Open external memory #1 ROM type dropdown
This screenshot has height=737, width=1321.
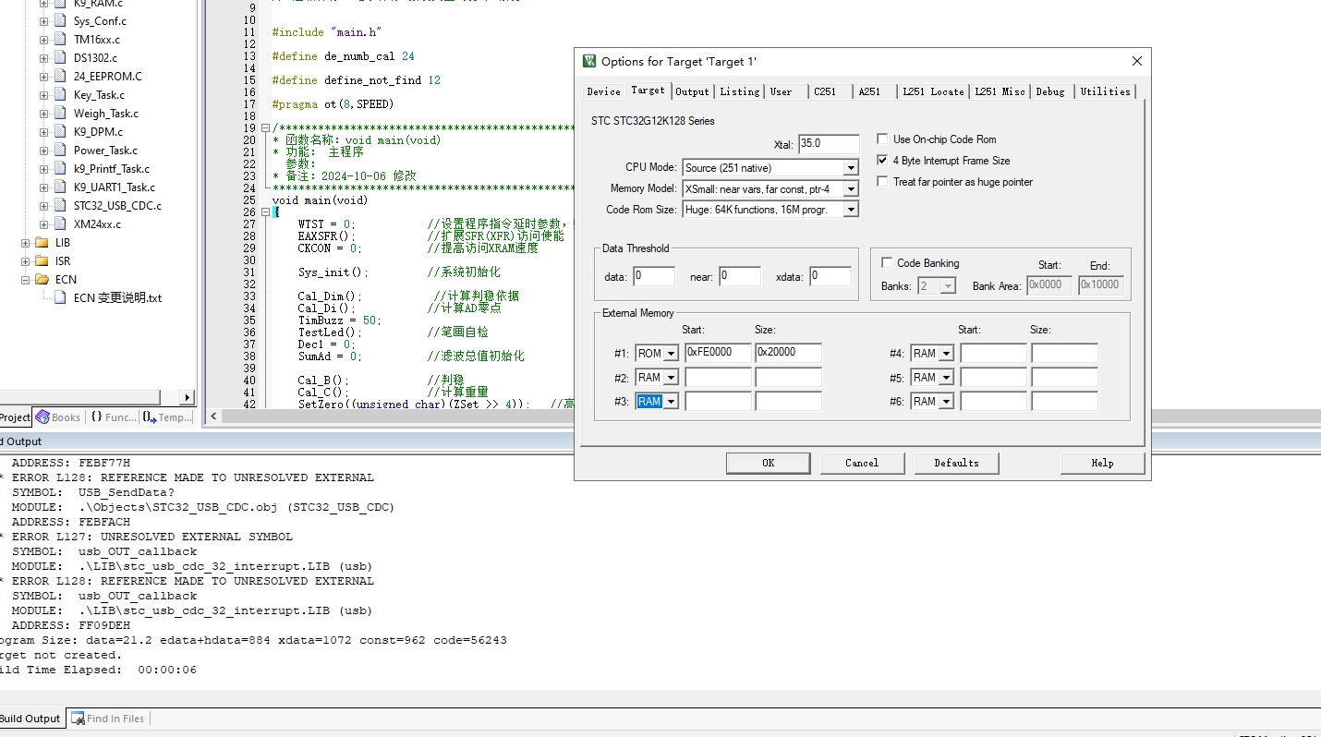671,354
